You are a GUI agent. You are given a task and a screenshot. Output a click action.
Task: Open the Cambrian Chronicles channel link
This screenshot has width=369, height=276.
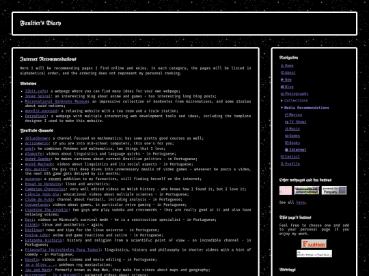(x=45, y=189)
